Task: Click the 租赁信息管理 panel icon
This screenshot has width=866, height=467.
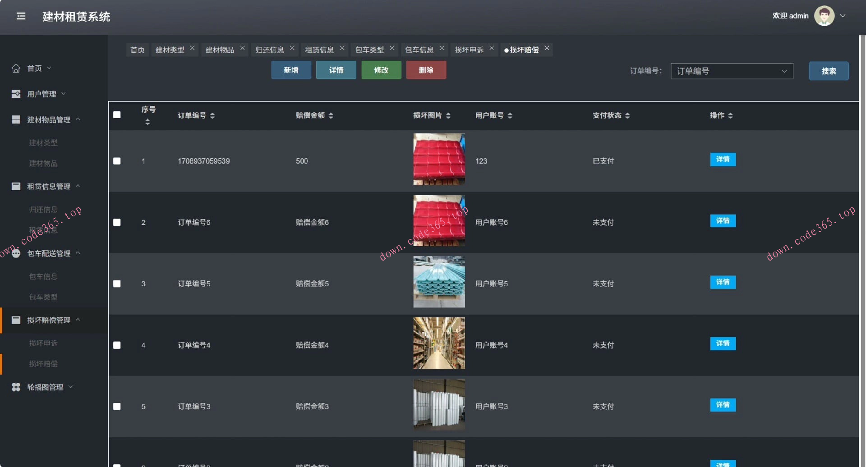Action: (x=16, y=186)
